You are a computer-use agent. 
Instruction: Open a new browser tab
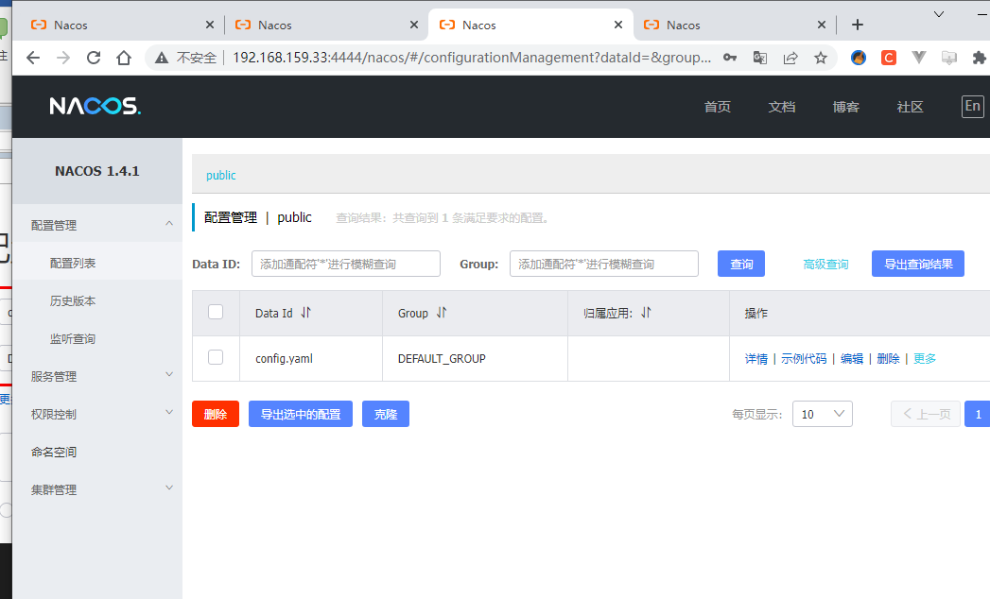click(x=858, y=25)
